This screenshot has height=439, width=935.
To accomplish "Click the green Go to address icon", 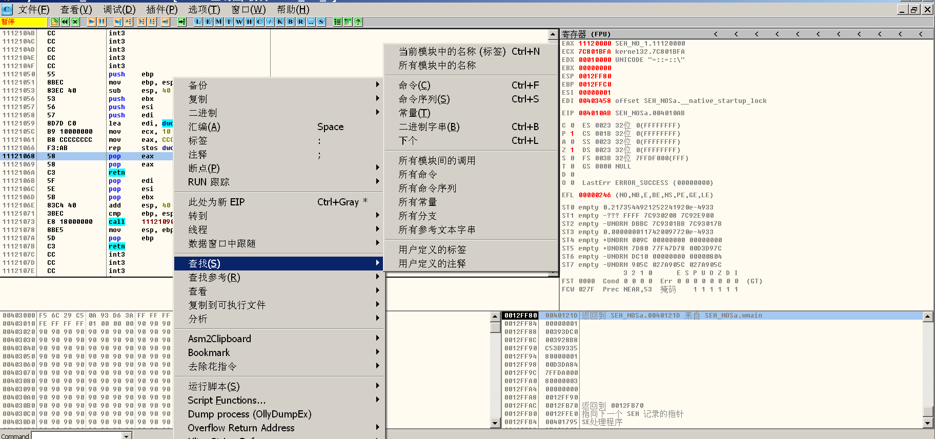I will pos(181,22).
